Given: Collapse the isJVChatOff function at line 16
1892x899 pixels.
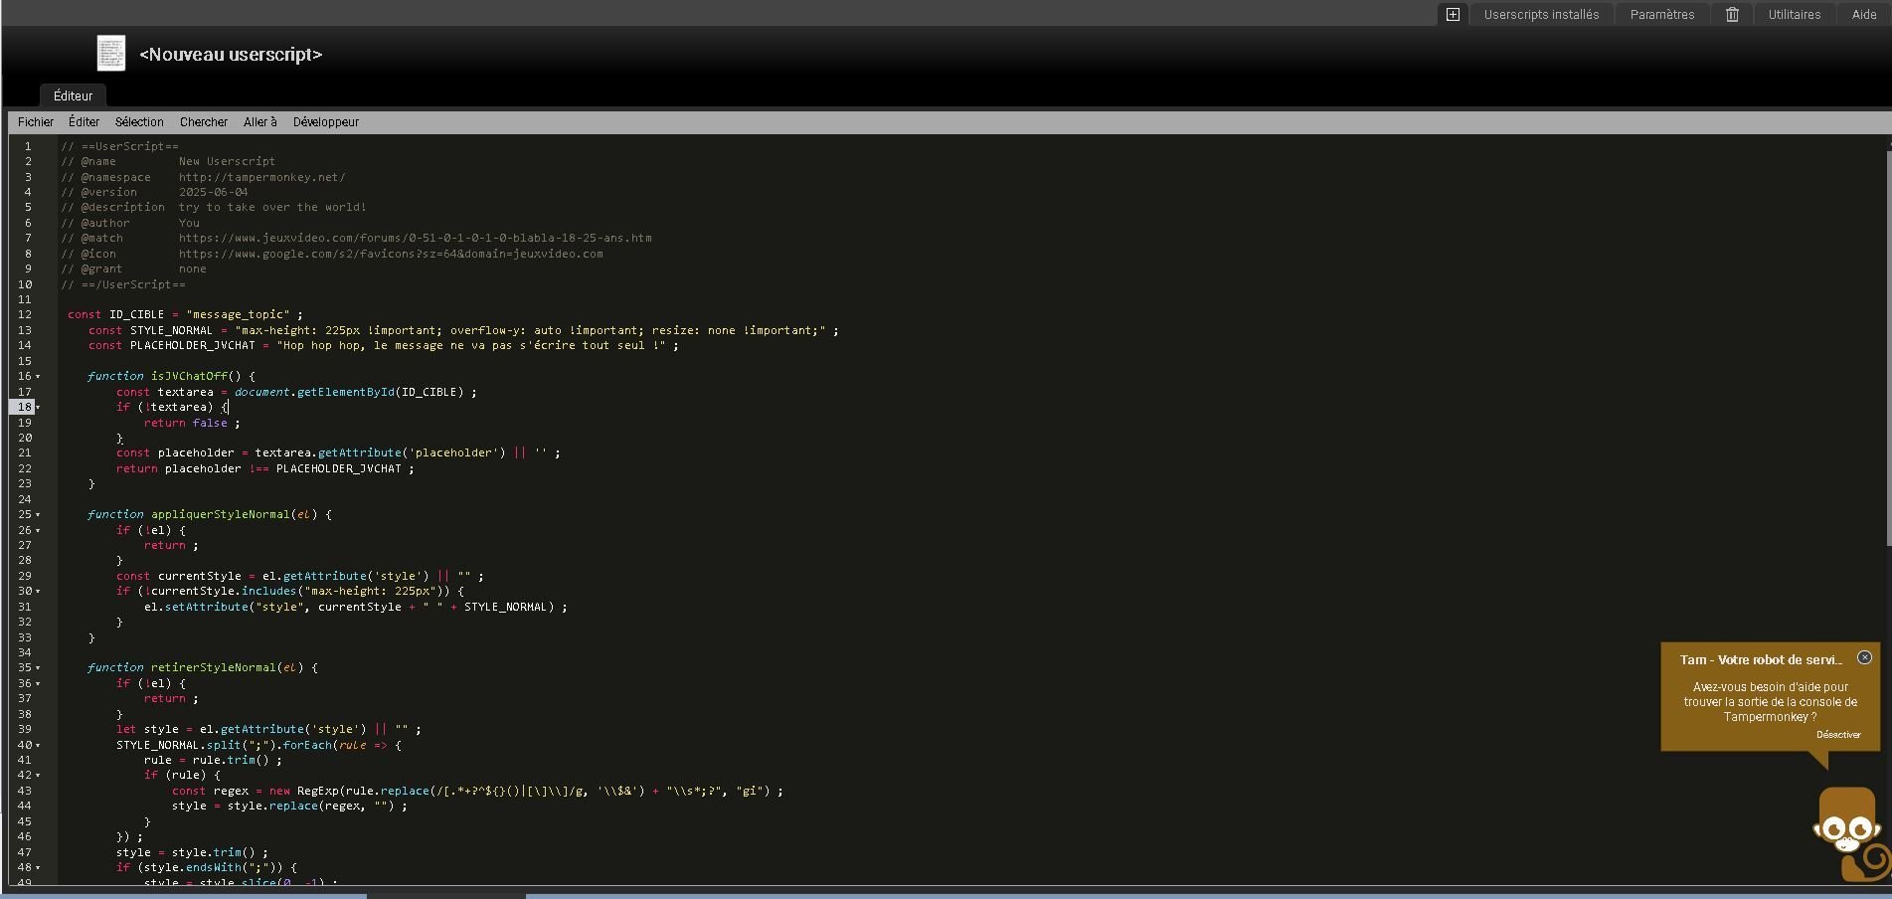Looking at the screenshot, I should coord(39,377).
